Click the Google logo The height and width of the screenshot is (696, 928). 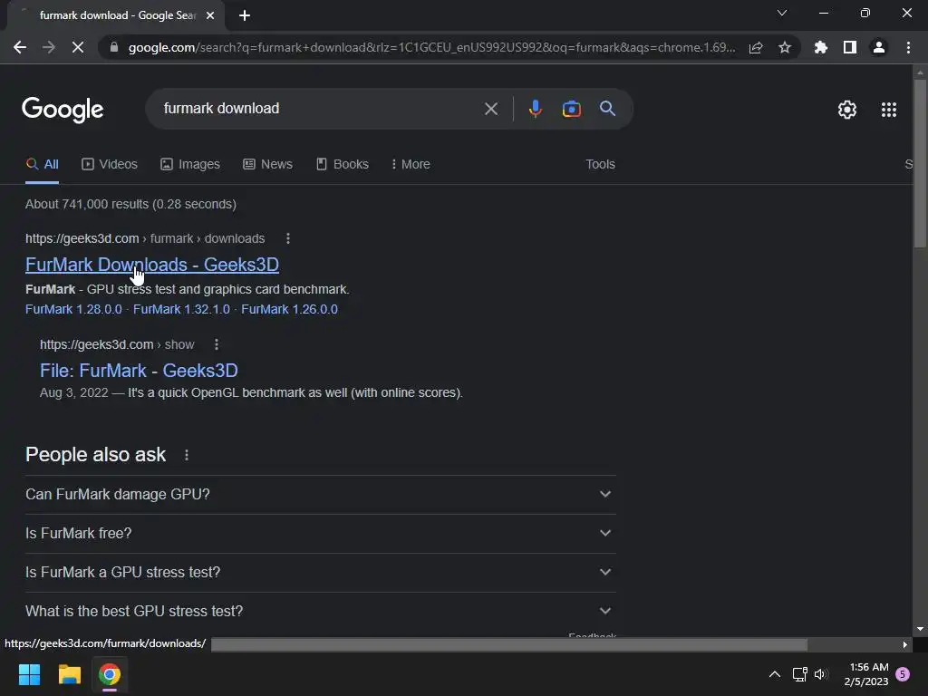tap(63, 110)
